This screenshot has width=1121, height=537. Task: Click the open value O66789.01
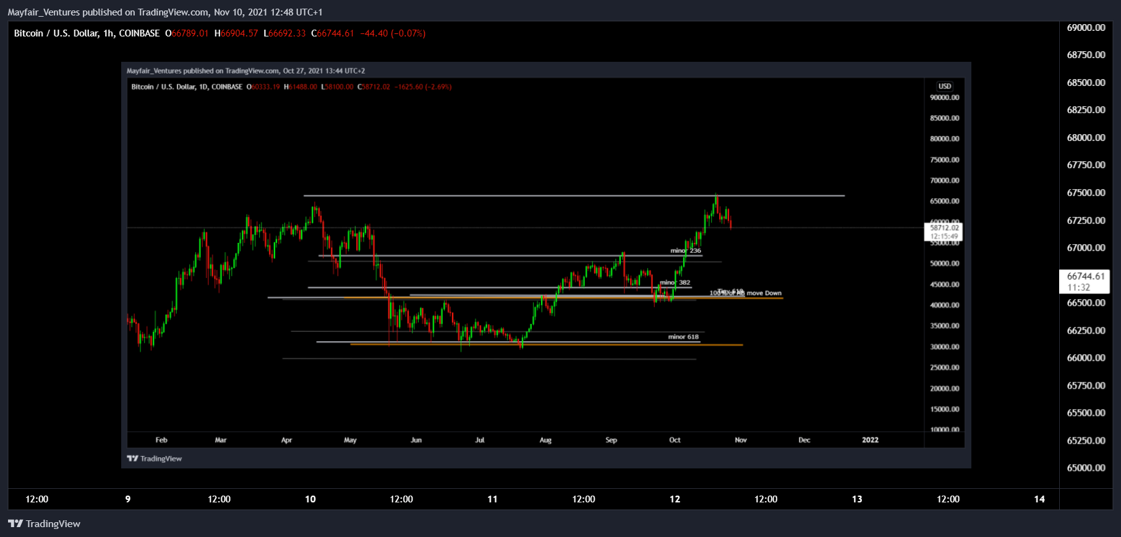point(187,33)
